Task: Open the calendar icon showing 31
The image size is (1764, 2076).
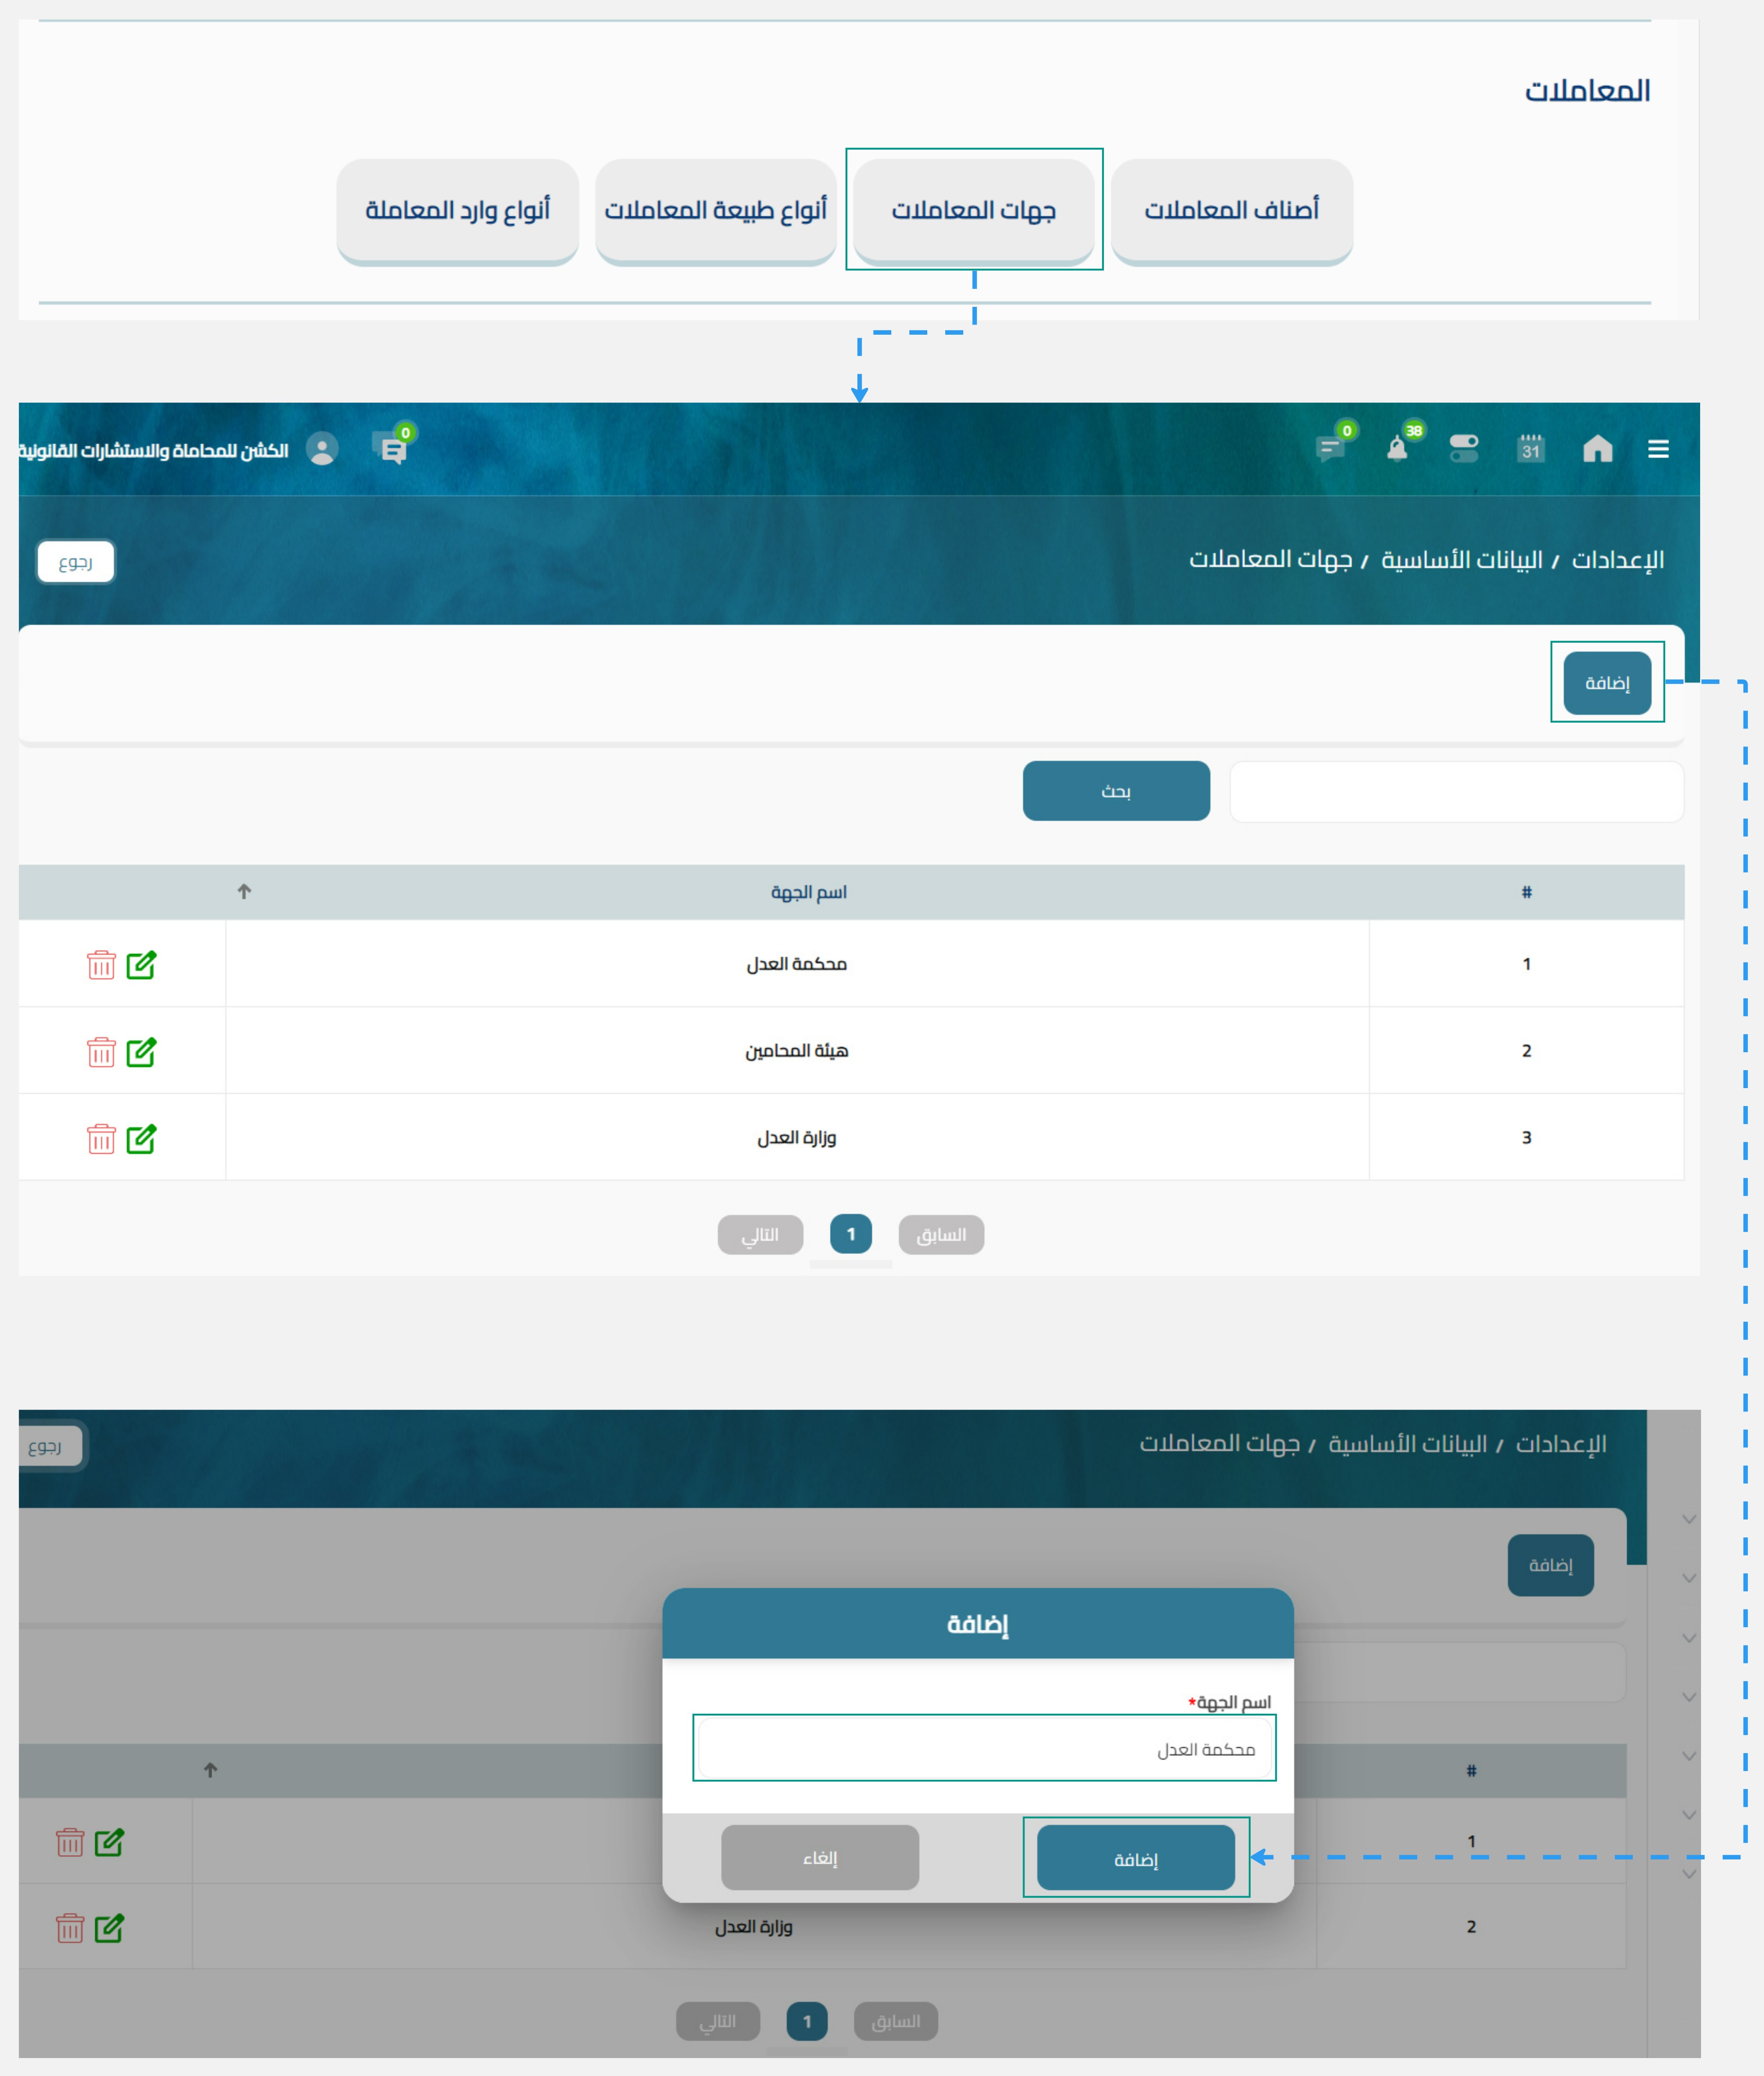Action: 1530,449
